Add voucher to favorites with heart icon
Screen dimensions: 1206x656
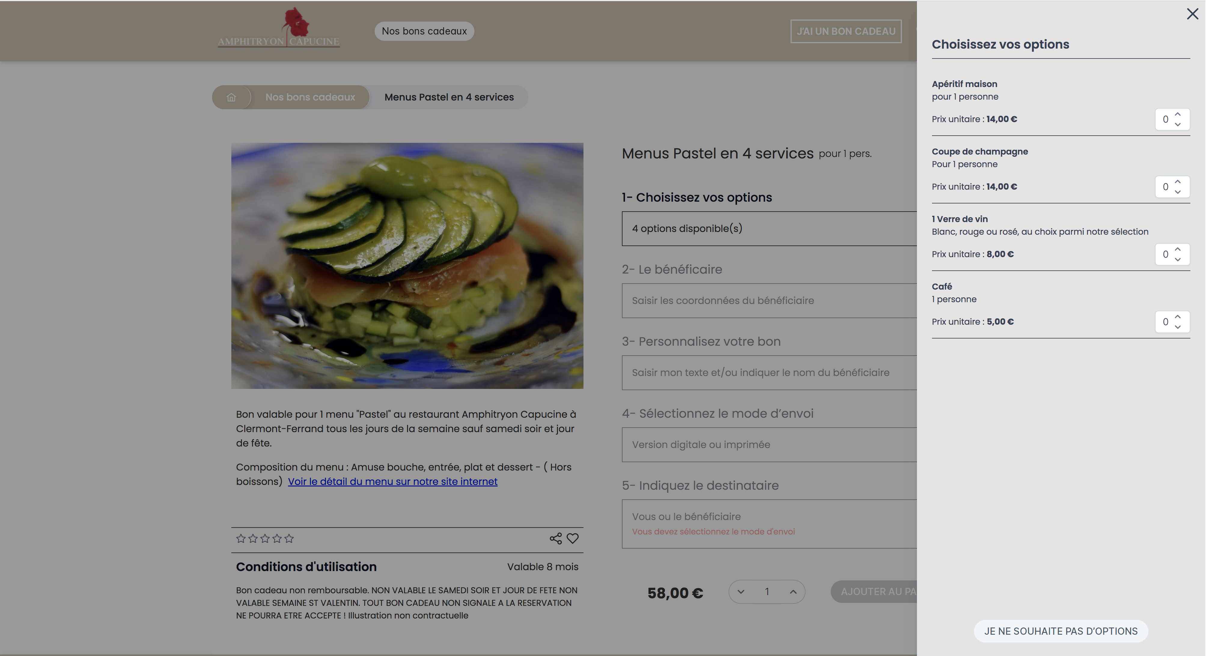(573, 538)
